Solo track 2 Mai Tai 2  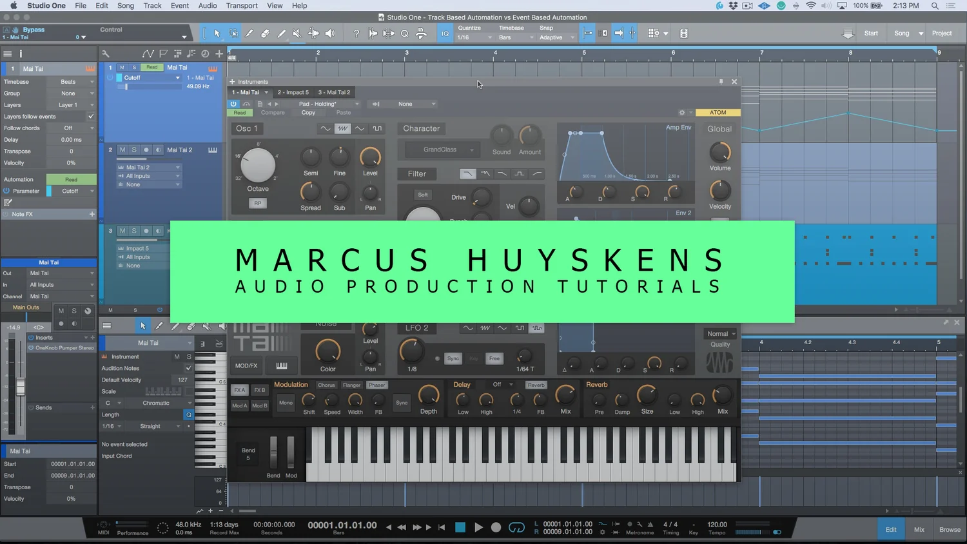click(x=134, y=150)
